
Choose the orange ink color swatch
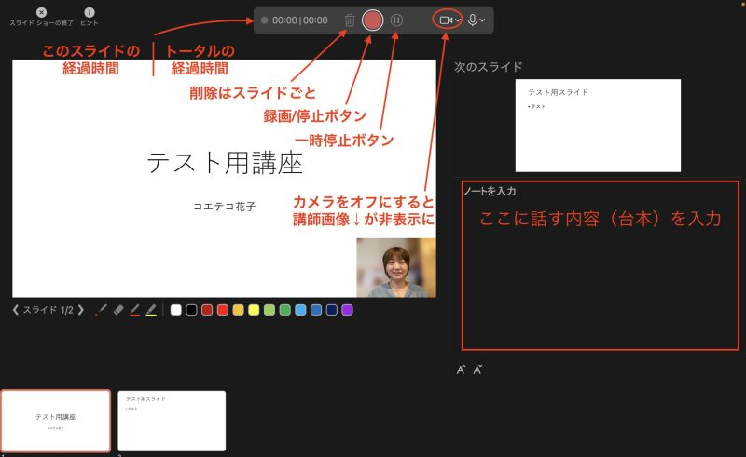click(239, 310)
